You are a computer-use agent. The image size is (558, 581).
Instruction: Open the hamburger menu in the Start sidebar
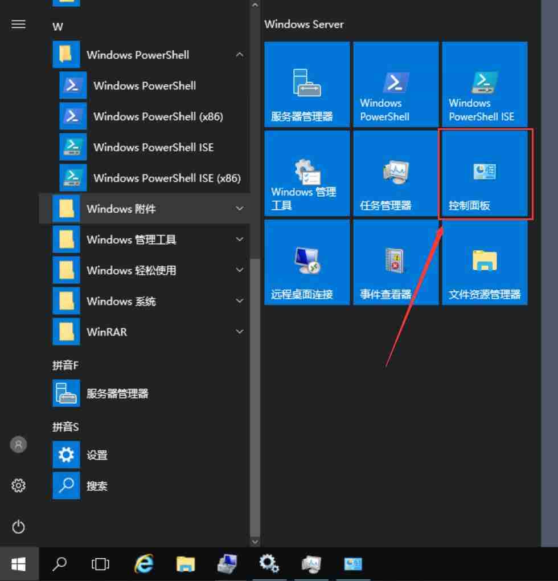tap(18, 24)
